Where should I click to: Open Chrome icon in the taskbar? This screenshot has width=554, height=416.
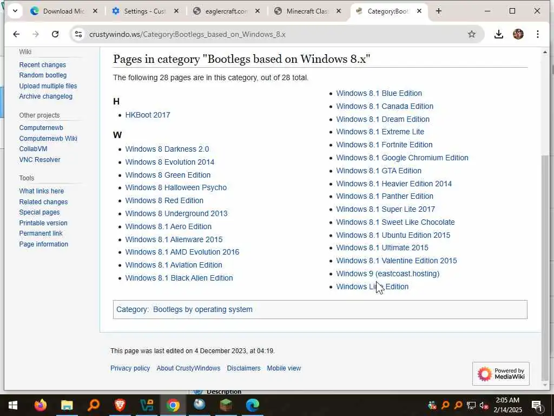click(x=173, y=405)
